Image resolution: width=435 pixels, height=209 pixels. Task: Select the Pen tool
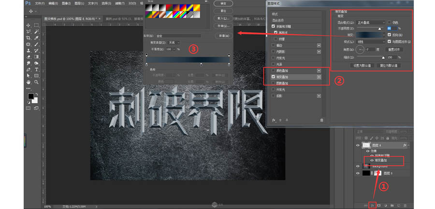(x=29, y=69)
